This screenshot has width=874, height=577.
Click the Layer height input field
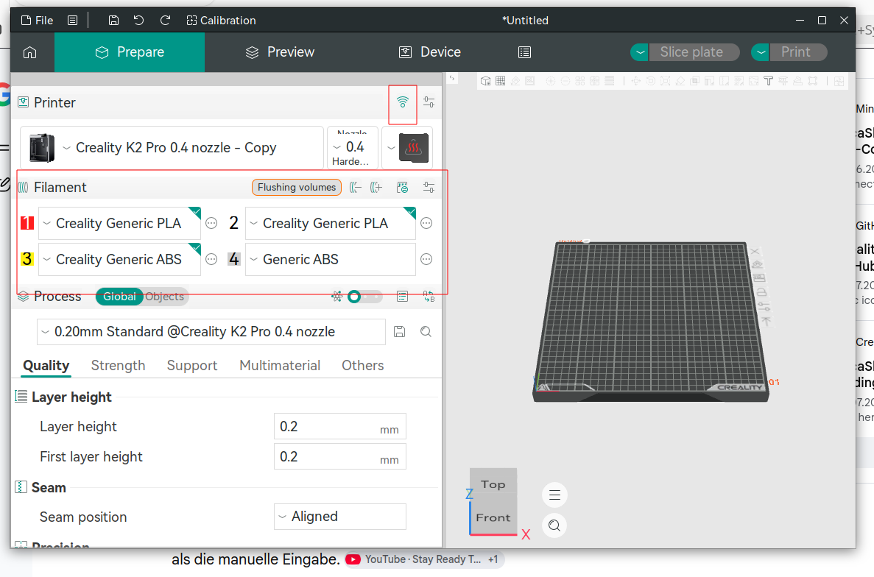tap(340, 427)
